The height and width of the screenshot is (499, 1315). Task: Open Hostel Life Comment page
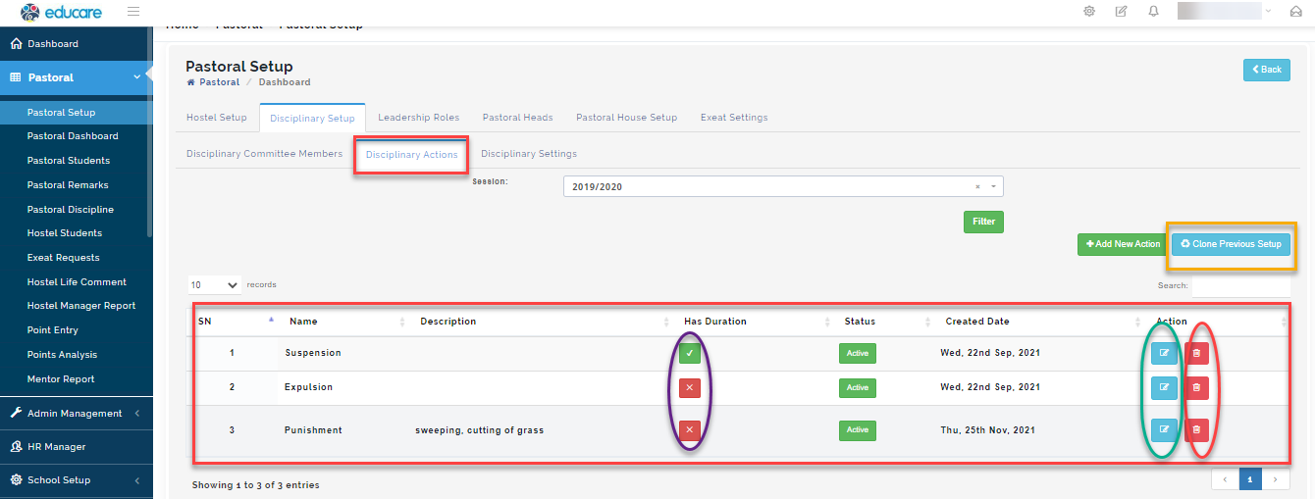coord(77,282)
